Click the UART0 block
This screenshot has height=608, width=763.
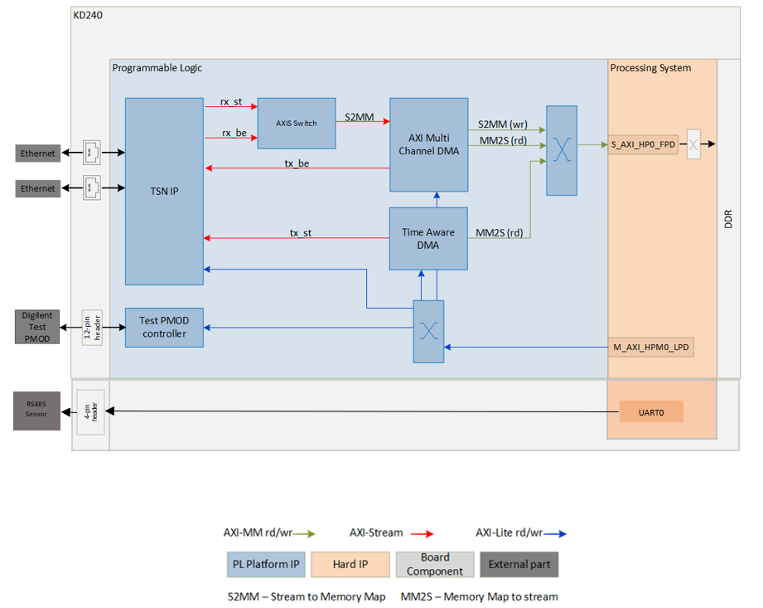coord(650,411)
